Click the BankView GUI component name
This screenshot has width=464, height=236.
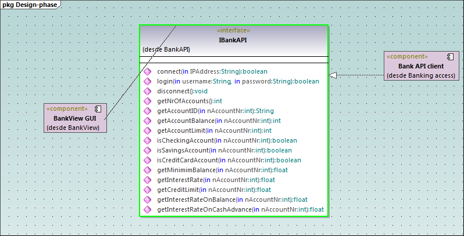(x=74, y=118)
